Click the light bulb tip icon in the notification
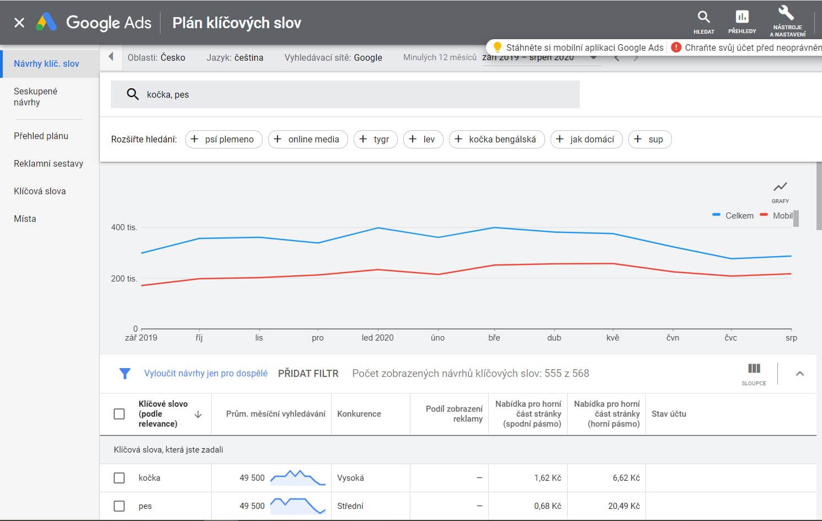This screenshot has width=822, height=521. pyautogui.click(x=497, y=47)
